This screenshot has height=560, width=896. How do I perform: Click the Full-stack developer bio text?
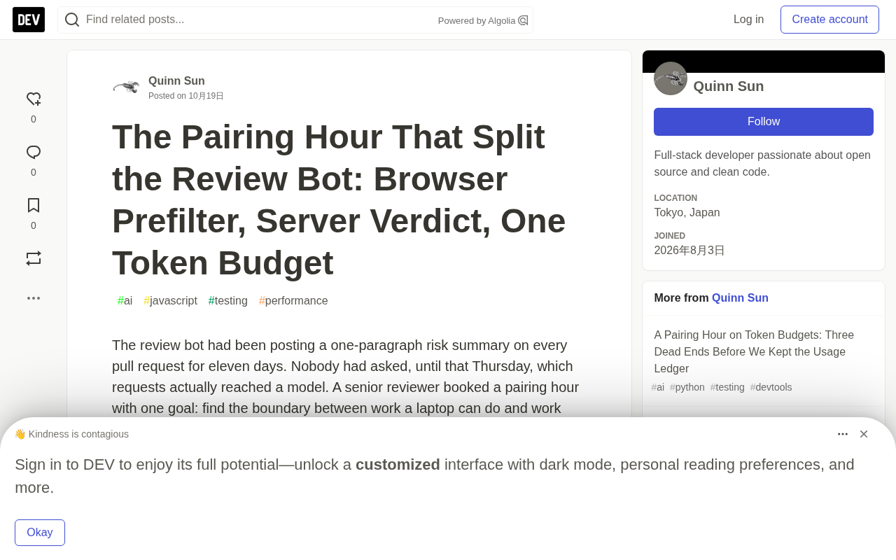click(x=762, y=164)
